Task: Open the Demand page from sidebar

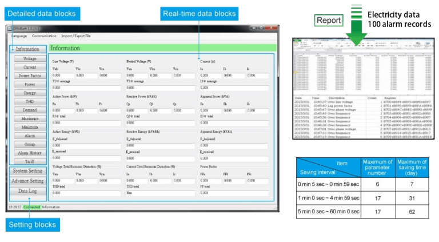Action: 30,110
